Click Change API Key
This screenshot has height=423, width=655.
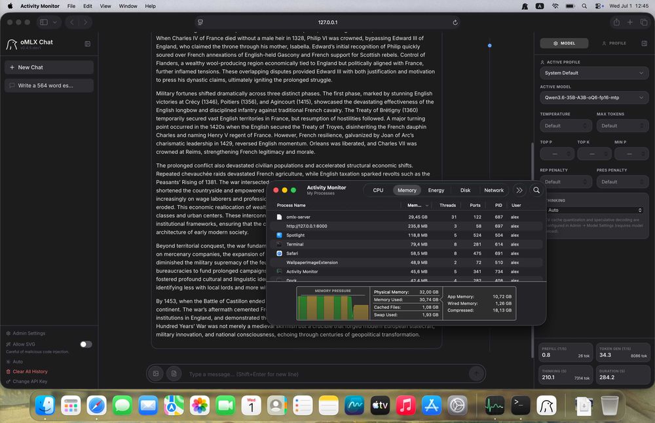pos(27,381)
